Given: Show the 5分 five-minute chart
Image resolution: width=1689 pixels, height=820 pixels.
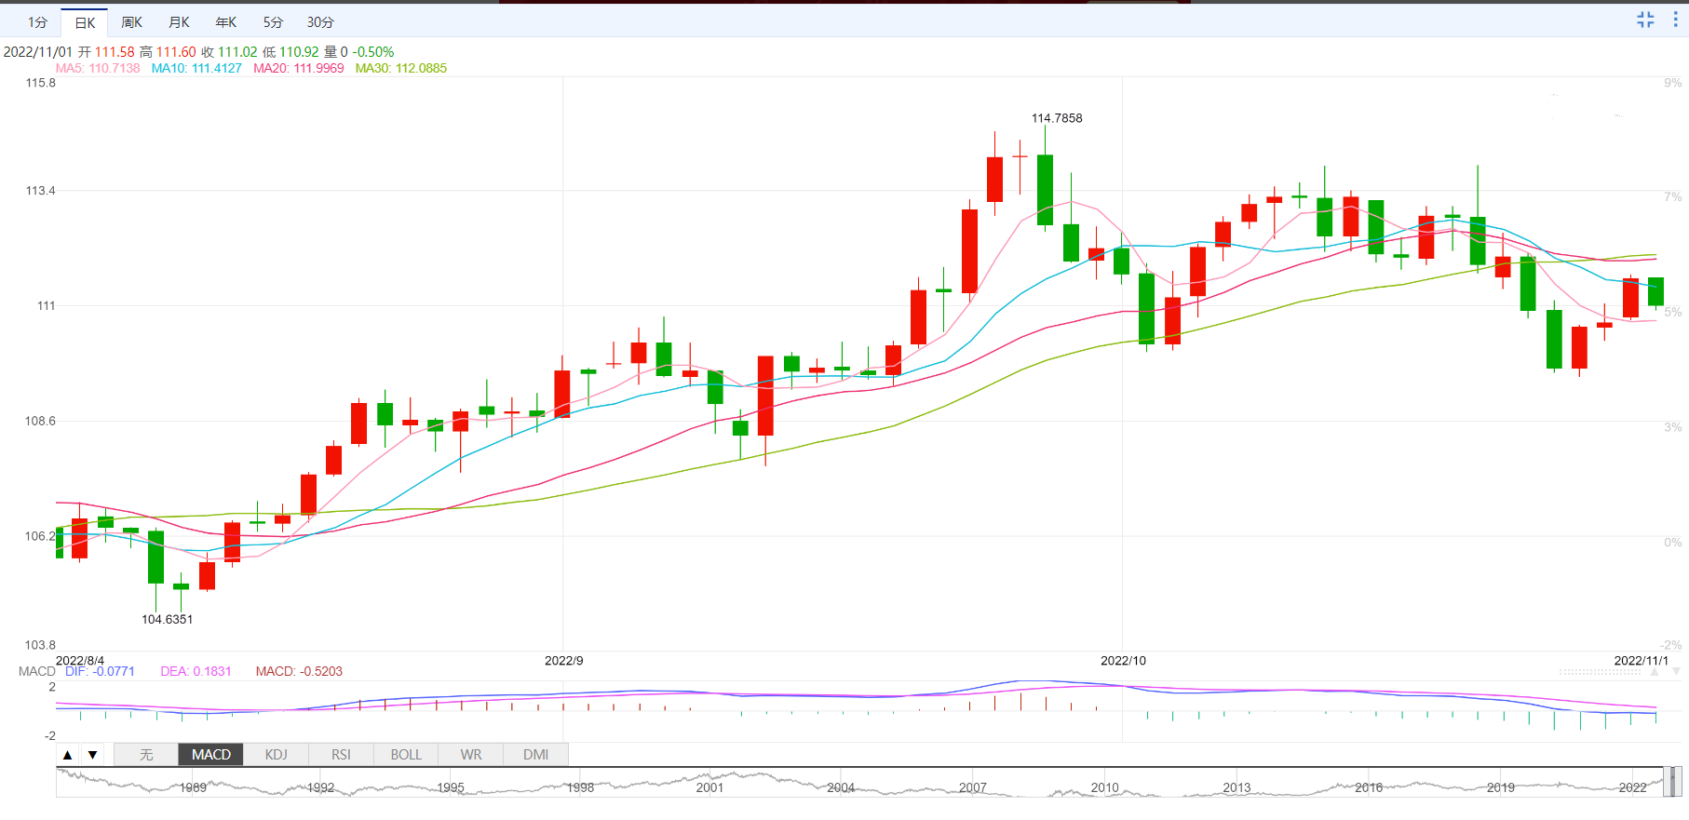Looking at the screenshot, I should click(273, 22).
